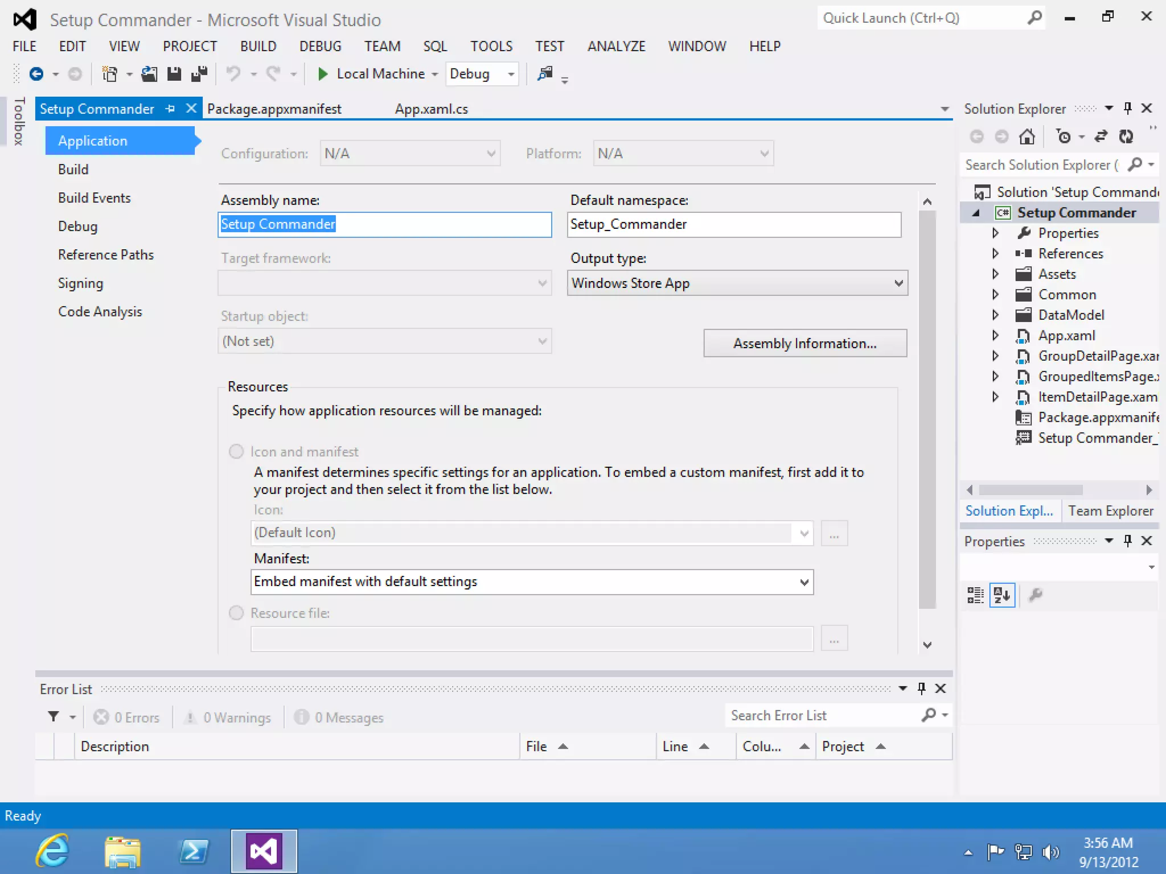Expand the References node in Solution Explorer

pyautogui.click(x=995, y=253)
